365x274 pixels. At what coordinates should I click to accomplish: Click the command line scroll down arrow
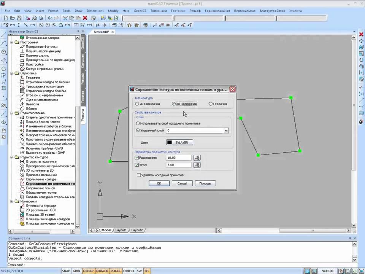tap(354, 260)
